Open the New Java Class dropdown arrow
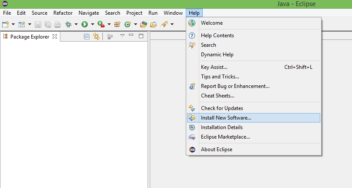This screenshot has width=352, height=188. point(135,24)
